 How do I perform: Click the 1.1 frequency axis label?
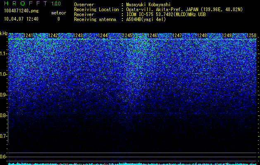3,54
